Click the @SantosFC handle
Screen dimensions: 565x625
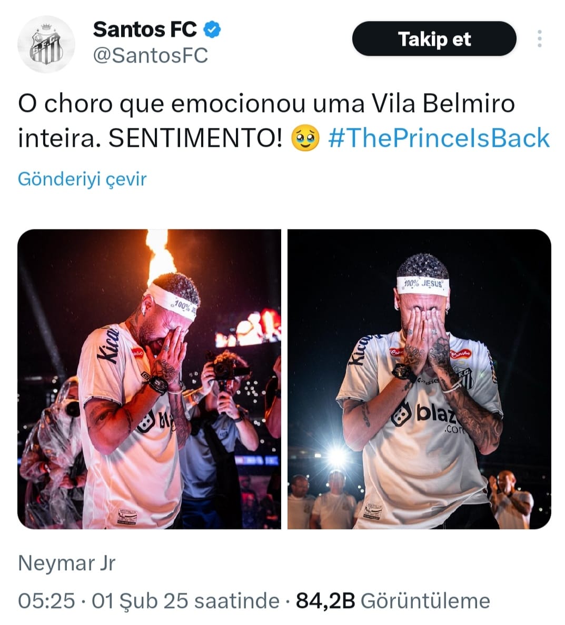(x=151, y=55)
